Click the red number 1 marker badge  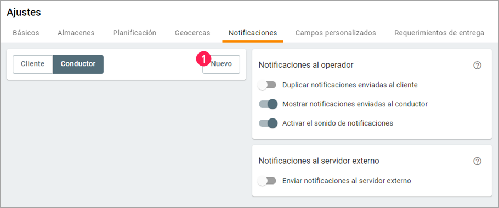pos(205,58)
